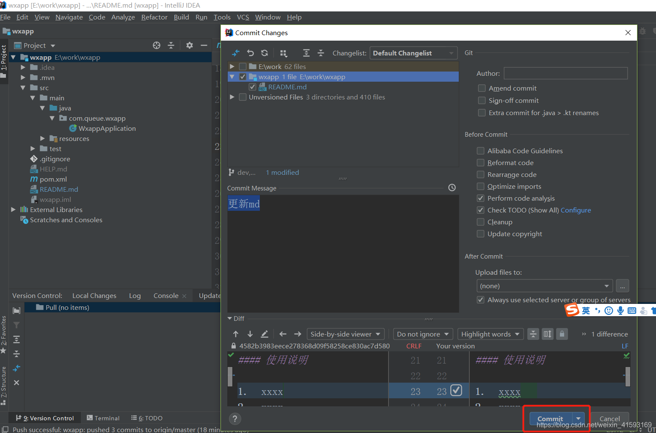Open the VCS menu
This screenshot has height=433, width=656.
point(243,17)
